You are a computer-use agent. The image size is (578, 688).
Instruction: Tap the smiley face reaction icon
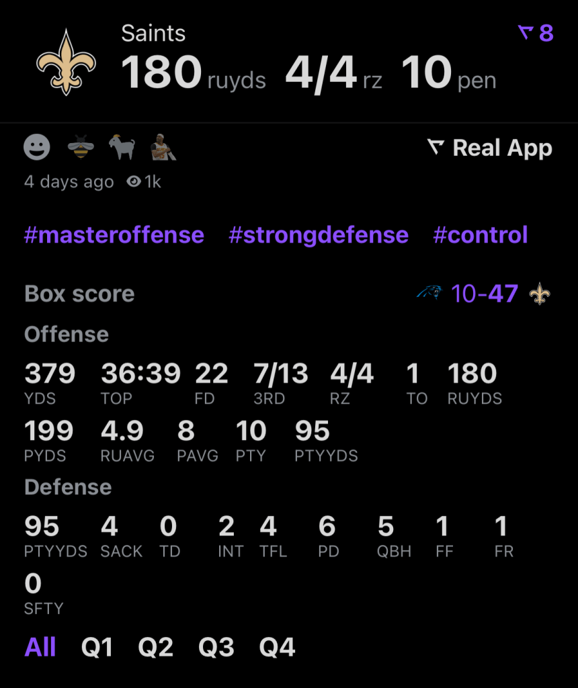[x=37, y=146]
